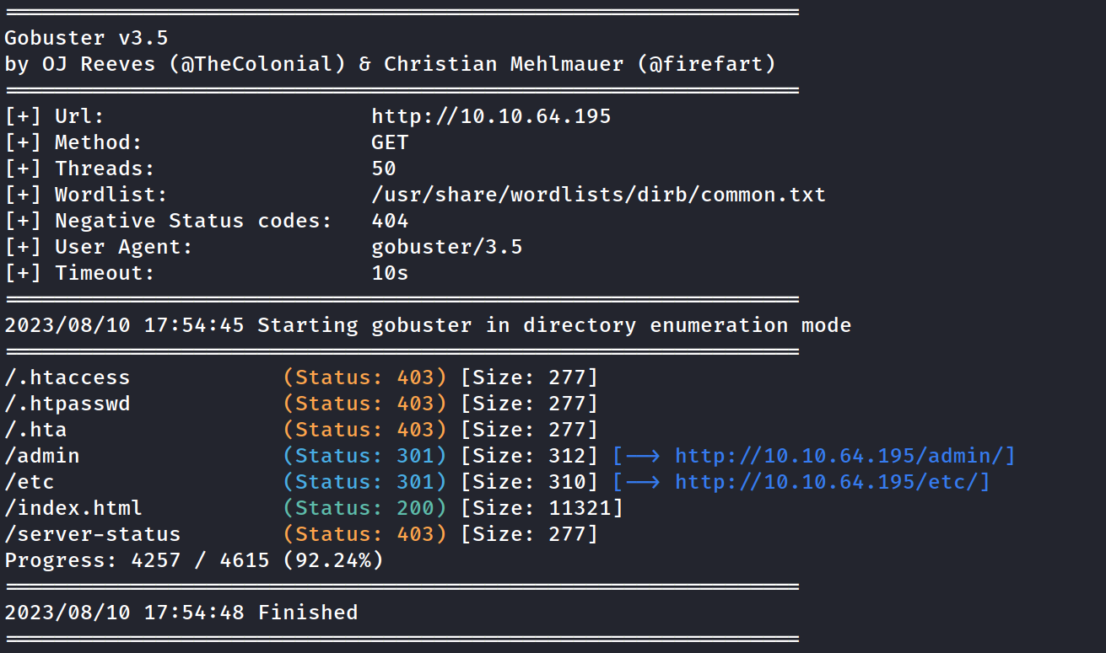This screenshot has width=1106, height=653.
Task: Click the /index.html result path
Action: [73, 508]
